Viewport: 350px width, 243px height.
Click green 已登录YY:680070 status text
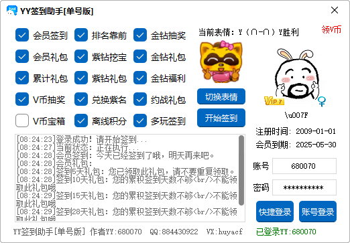point(286,232)
